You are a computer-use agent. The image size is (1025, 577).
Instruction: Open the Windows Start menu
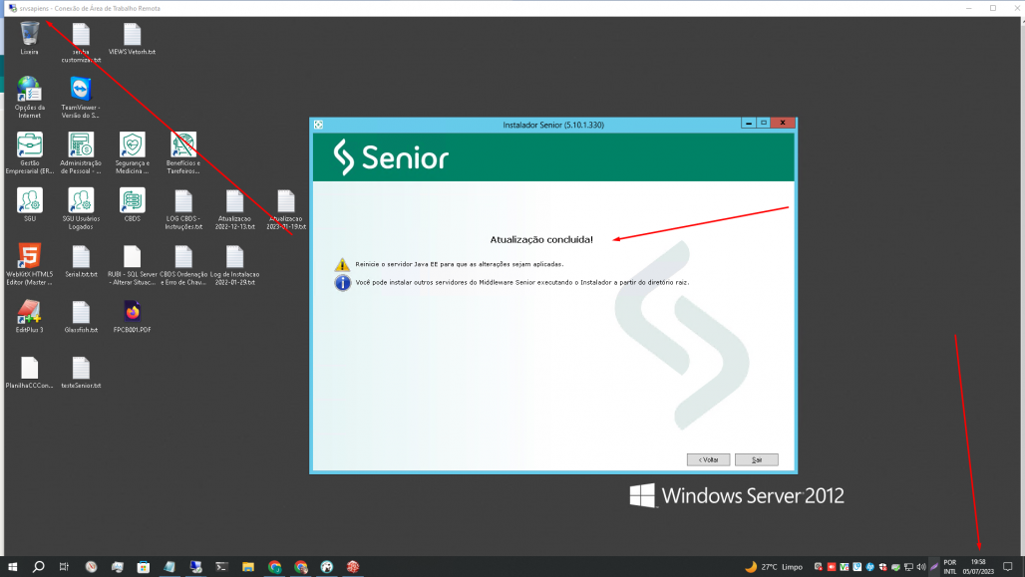(x=12, y=567)
